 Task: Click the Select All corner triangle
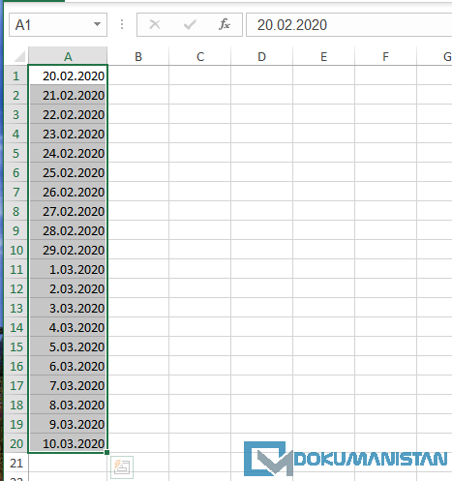coord(19,56)
